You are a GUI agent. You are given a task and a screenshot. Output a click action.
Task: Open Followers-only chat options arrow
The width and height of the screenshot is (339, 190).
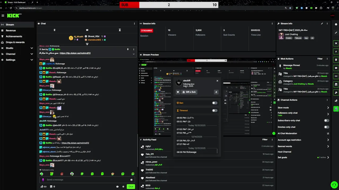(x=328, y=114)
